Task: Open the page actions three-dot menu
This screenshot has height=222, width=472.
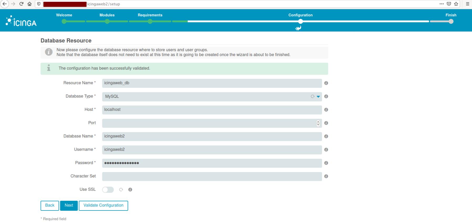Action: click(442, 4)
